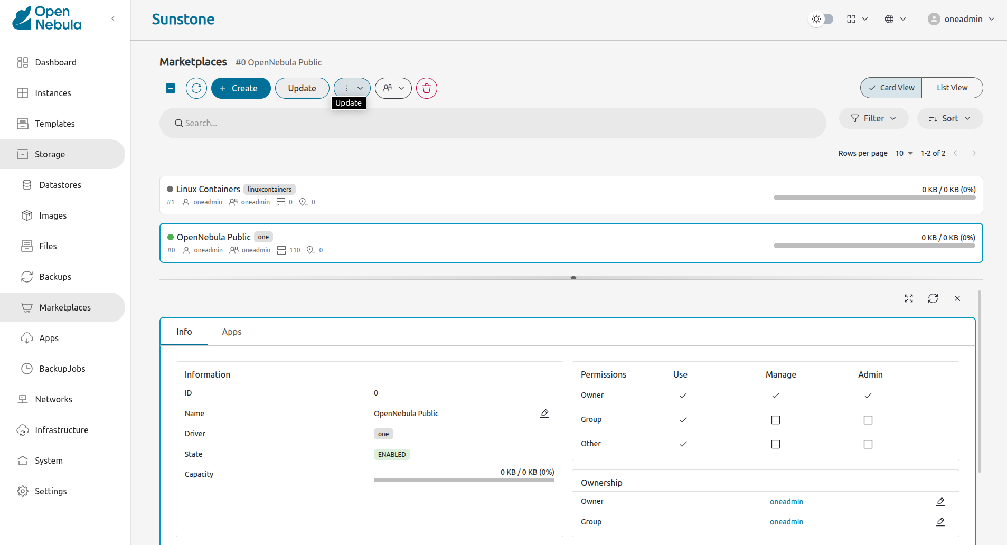Viewport: 1007px width, 545px height.
Task: Expand details panel to full screen
Action: pyautogui.click(x=909, y=298)
